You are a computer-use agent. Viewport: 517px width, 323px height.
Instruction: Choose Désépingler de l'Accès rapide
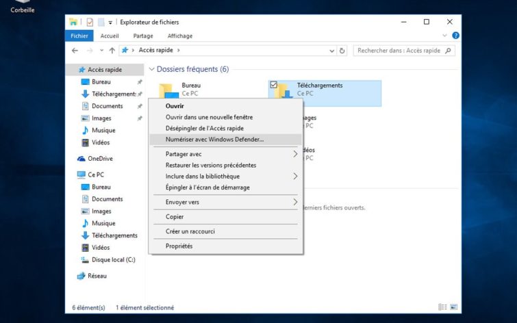point(225,129)
